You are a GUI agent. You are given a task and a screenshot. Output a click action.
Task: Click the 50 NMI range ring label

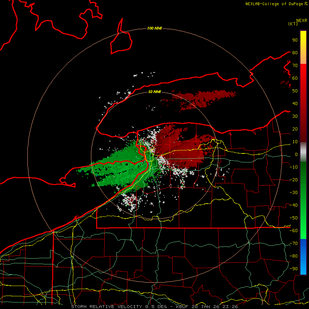[x=154, y=92]
